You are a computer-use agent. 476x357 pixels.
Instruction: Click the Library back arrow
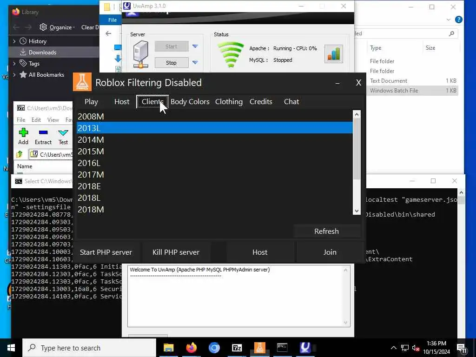coord(16,27)
